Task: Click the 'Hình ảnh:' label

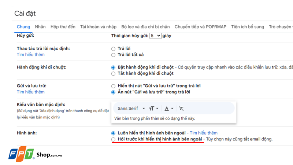Action: (x=27, y=133)
